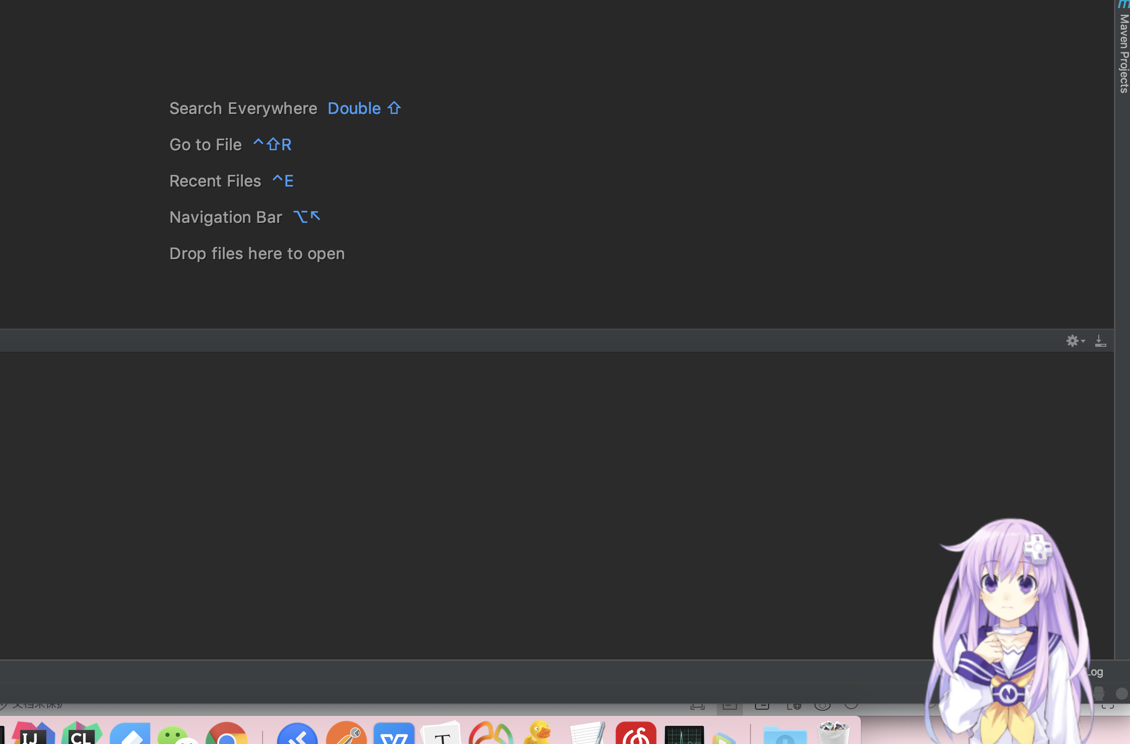The width and height of the screenshot is (1130, 744).
Task: Click the Search Everywhere hint text
Action: 243,108
